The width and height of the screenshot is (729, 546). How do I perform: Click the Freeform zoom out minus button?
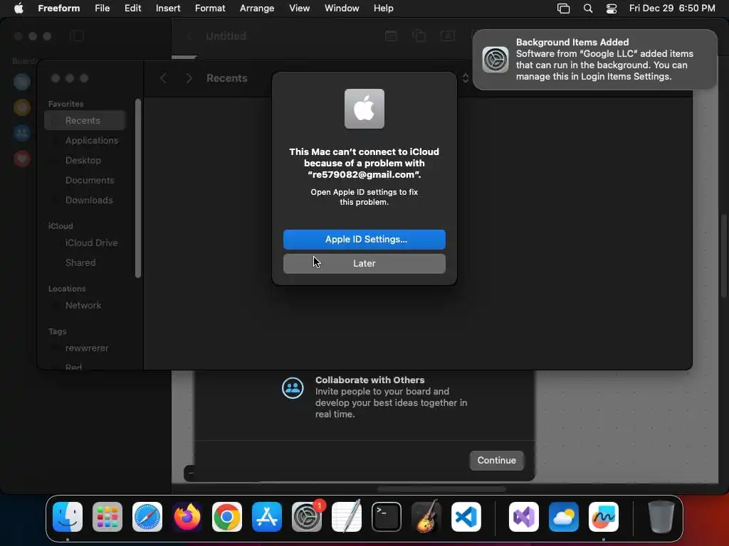point(191,473)
